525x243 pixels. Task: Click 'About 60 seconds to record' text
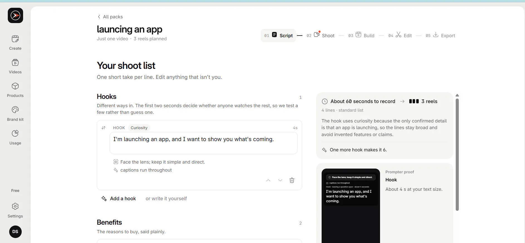[363, 101]
